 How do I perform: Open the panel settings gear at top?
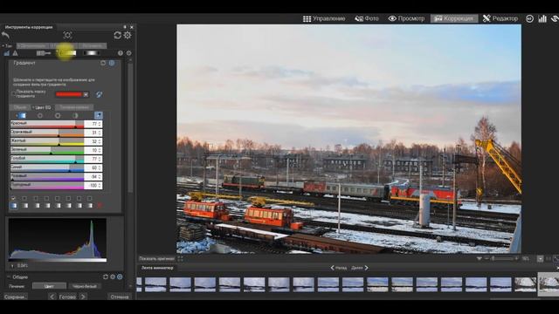pyautogui.click(x=128, y=35)
